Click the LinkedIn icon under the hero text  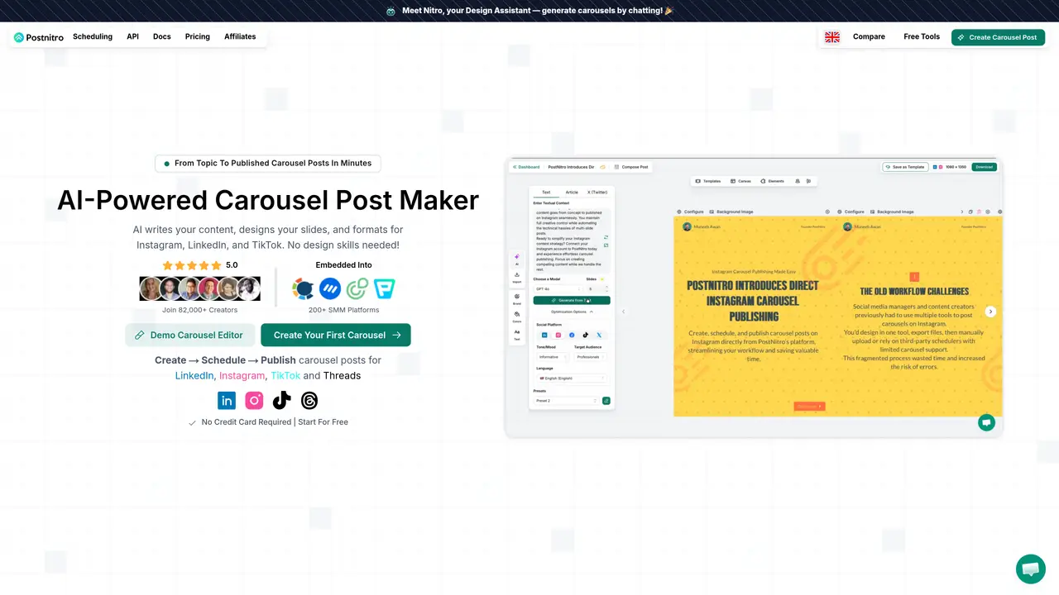(x=227, y=401)
